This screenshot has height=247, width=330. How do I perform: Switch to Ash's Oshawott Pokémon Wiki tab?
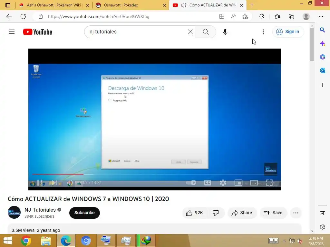[x=53, y=5]
